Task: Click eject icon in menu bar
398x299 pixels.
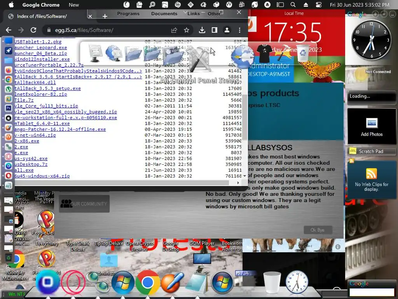Action: [x=306, y=5]
